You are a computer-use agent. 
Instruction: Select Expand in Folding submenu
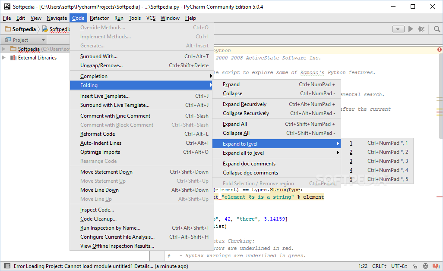(277, 84)
